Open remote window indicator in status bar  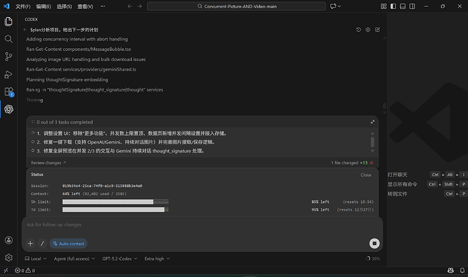(x=5, y=270)
